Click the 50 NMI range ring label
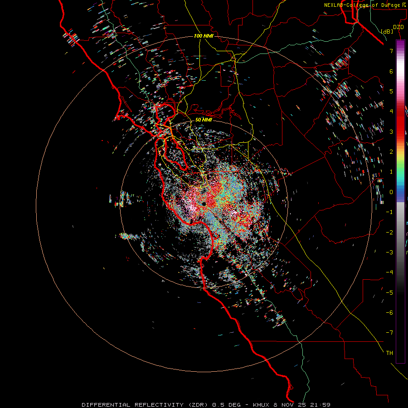 tap(204, 120)
